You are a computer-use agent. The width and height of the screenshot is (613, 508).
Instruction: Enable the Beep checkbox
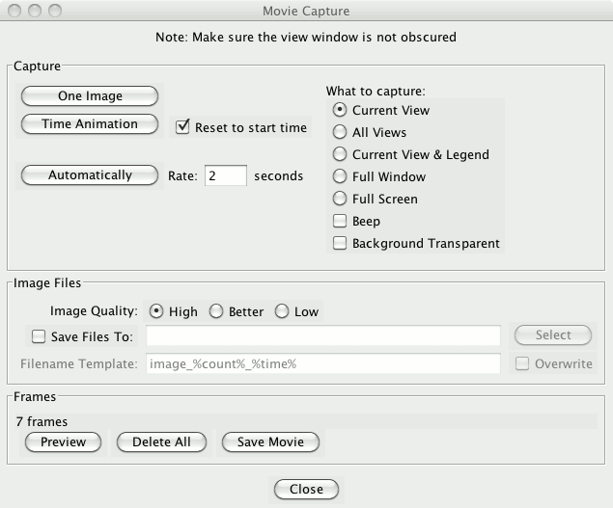340,221
